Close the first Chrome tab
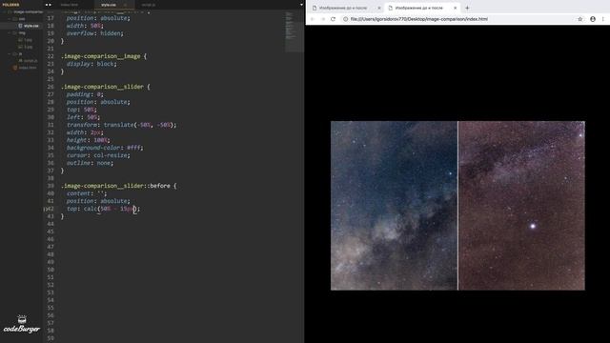The image size is (610, 343). coord(379,8)
